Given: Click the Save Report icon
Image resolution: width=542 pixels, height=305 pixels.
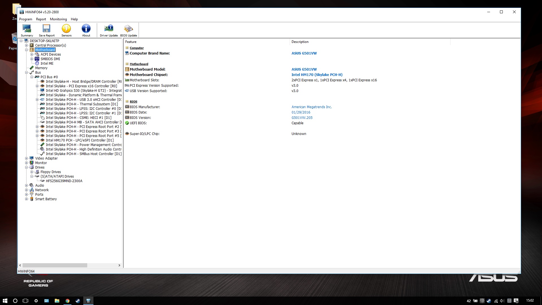Looking at the screenshot, I should (x=47, y=30).
